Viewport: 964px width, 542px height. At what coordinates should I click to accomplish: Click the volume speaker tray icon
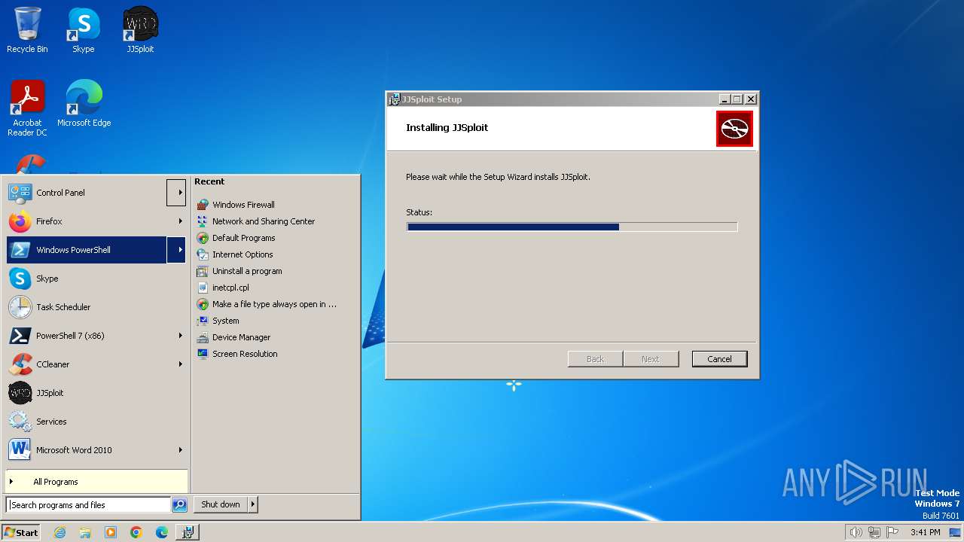pyautogui.click(x=856, y=532)
